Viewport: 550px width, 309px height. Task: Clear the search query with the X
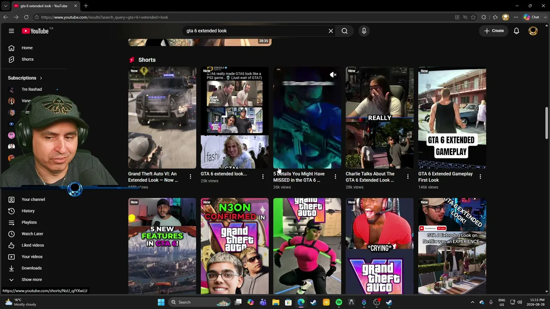point(331,31)
